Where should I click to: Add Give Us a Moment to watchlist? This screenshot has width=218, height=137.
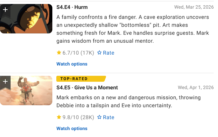coord(5,81)
